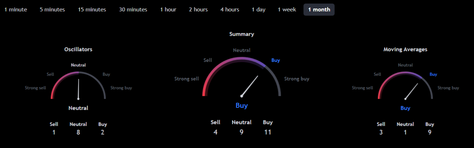Click the active 1 month tab

(x=319, y=10)
